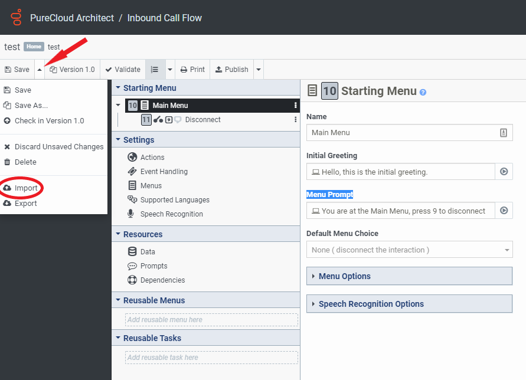Open the Dependencies resource

(x=156, y=280)
